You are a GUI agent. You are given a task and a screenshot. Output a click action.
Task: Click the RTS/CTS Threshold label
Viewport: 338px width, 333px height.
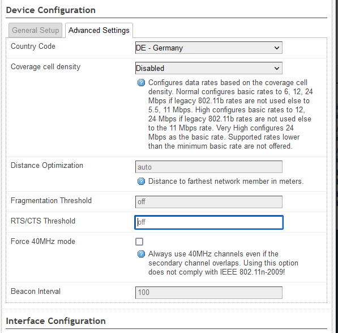(x=43, y=221)
